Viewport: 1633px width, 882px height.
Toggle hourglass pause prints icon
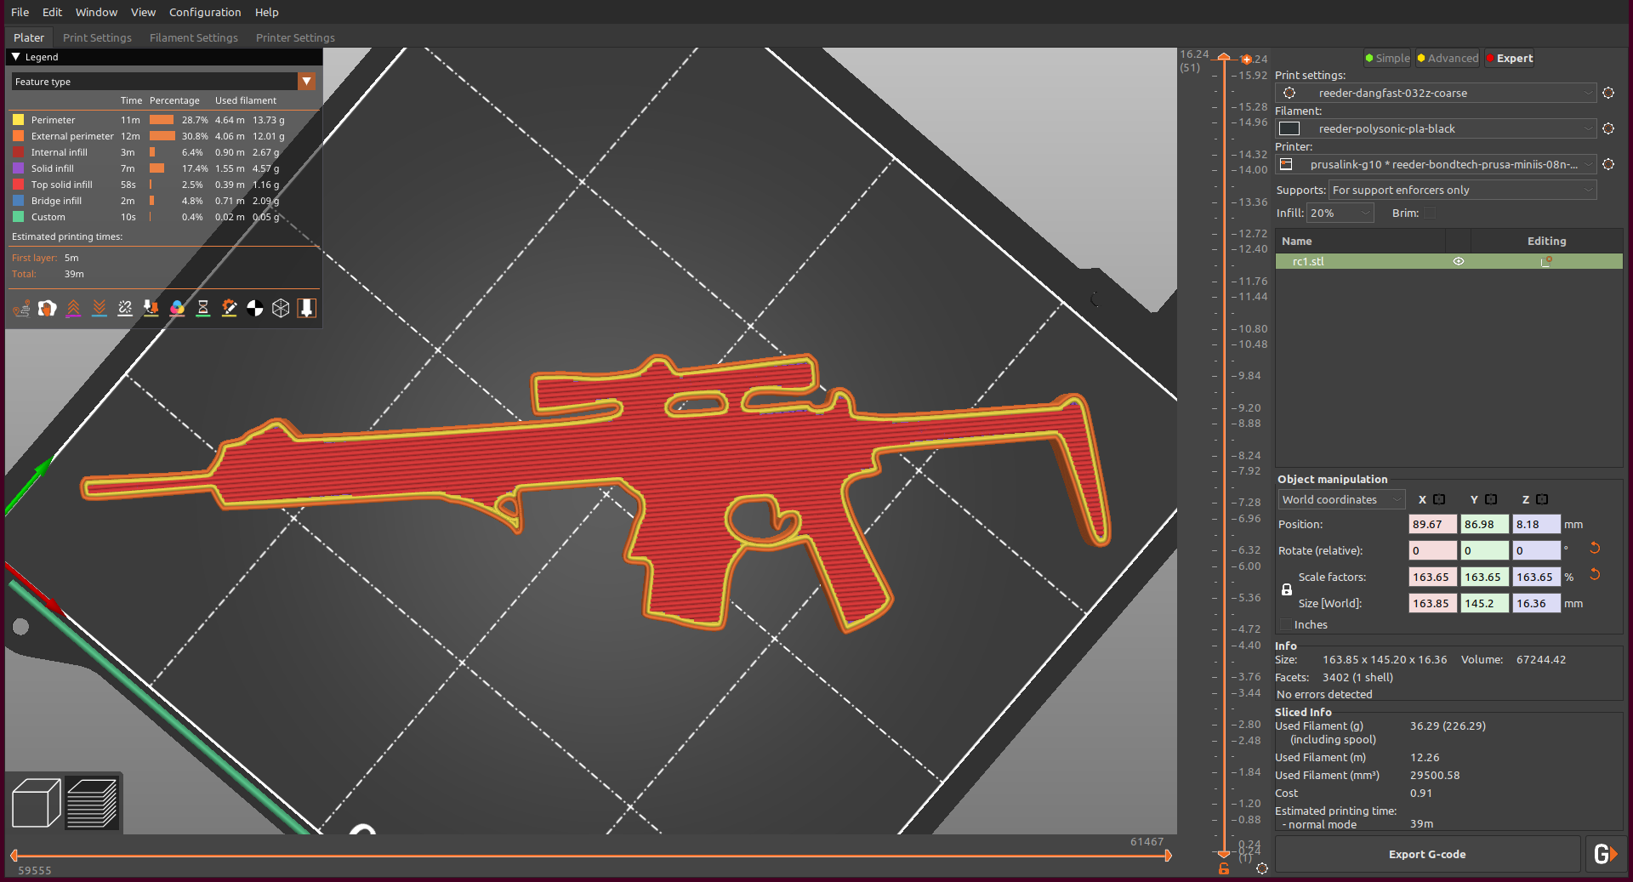[203, 308]
